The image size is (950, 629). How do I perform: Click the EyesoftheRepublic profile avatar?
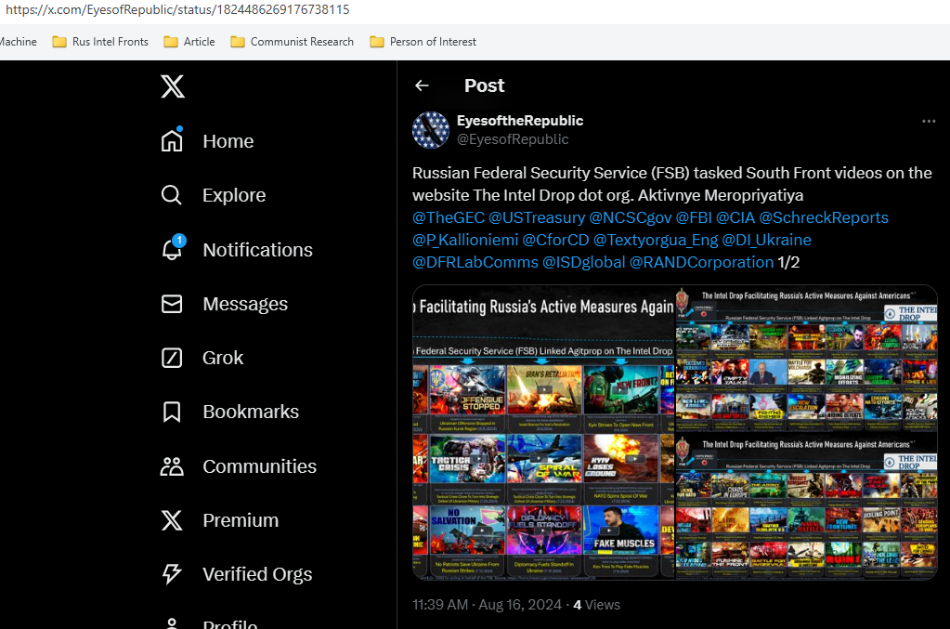(431, 130)
